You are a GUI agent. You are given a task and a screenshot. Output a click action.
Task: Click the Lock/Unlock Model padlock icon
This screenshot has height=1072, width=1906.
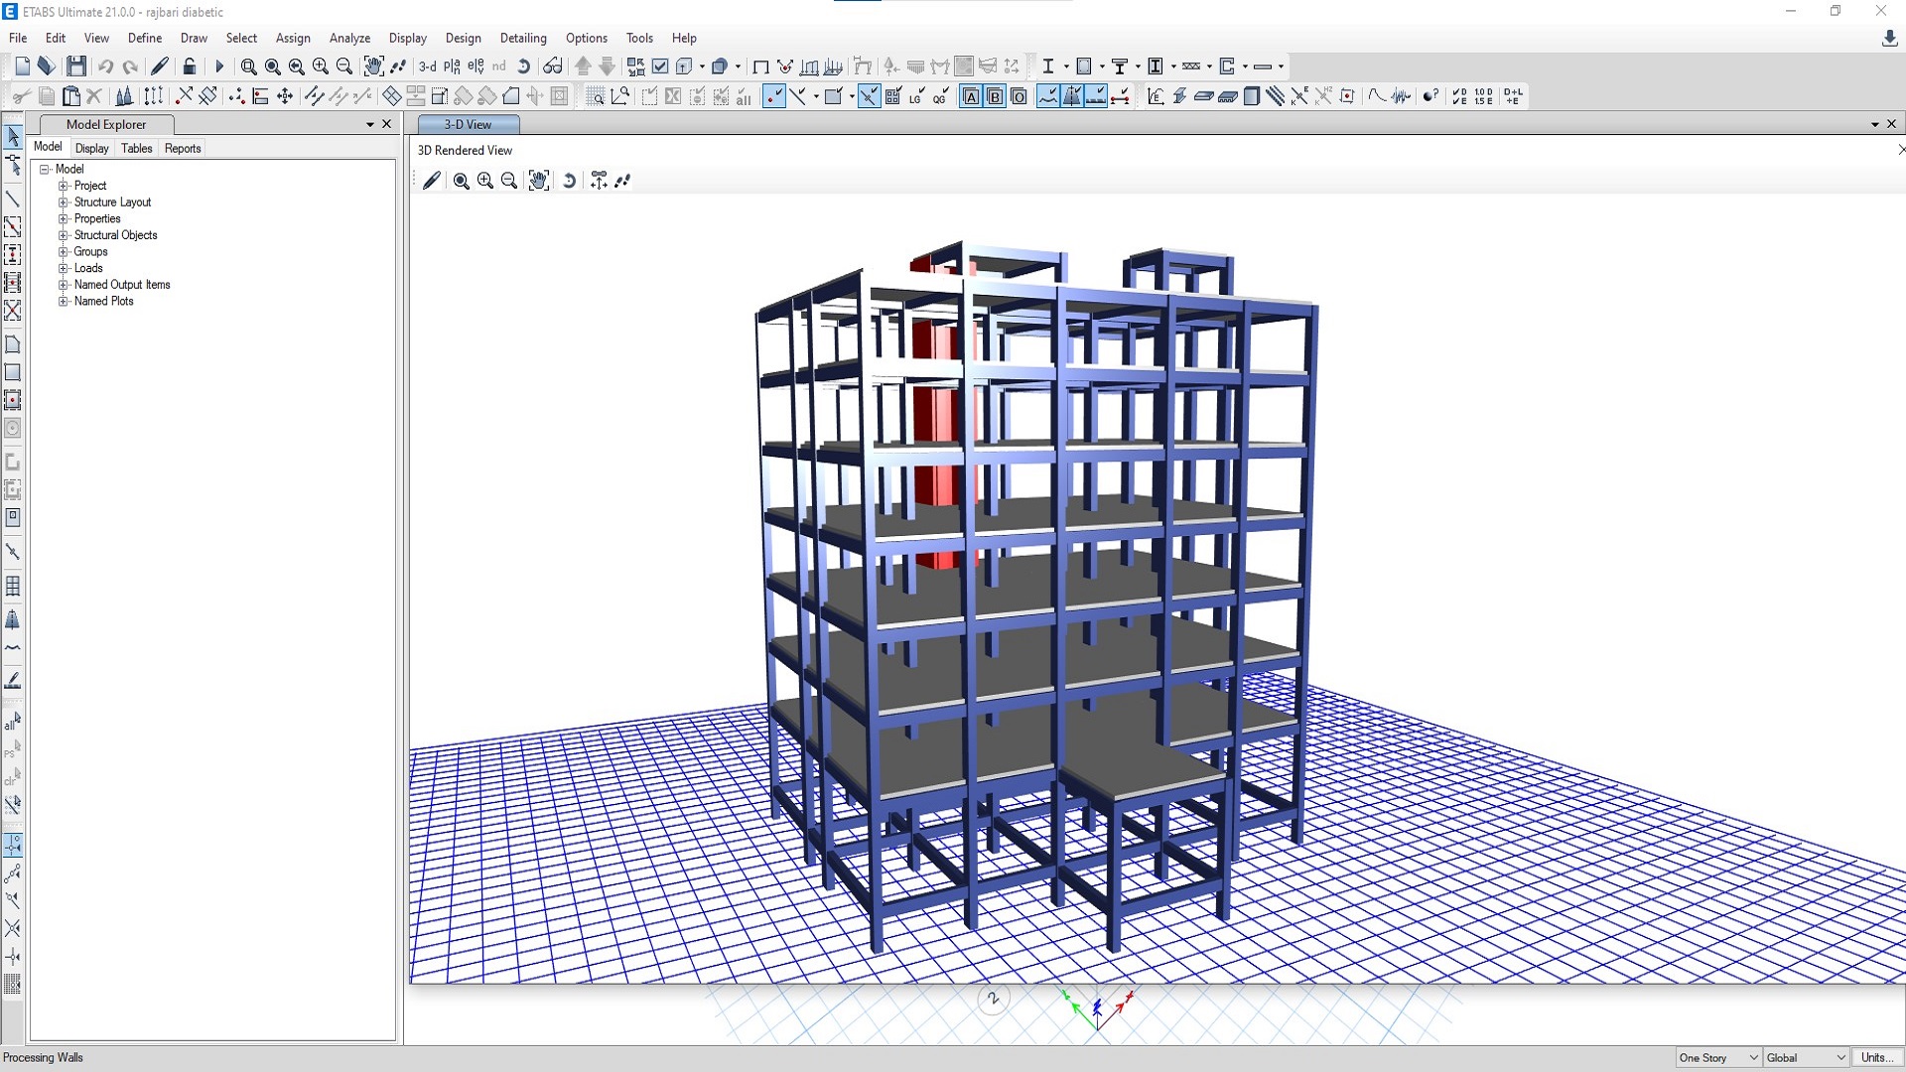click(189, 67)
